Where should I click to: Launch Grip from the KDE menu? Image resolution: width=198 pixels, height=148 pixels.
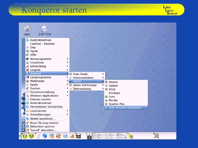coord(47,47)
